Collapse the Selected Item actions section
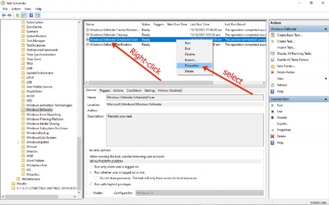Screen dimensions: 329x205 click(x=326, y=99)
